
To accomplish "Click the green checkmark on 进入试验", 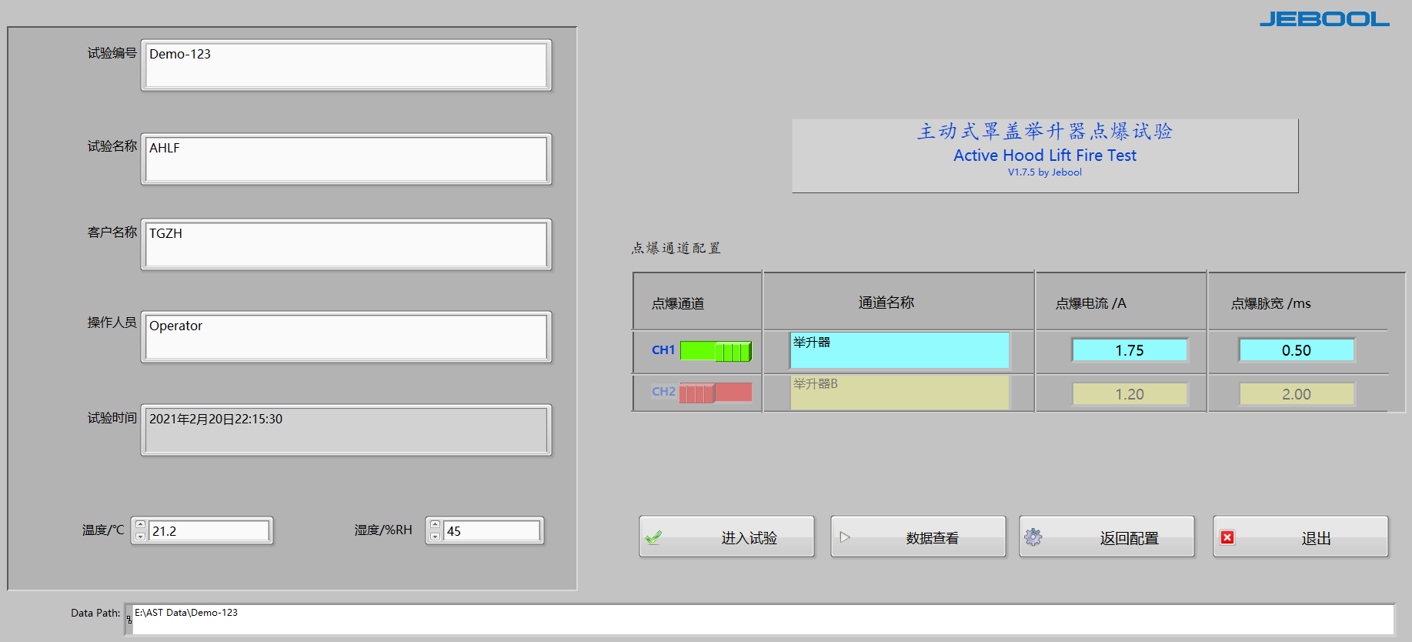I will coord(653,538).
